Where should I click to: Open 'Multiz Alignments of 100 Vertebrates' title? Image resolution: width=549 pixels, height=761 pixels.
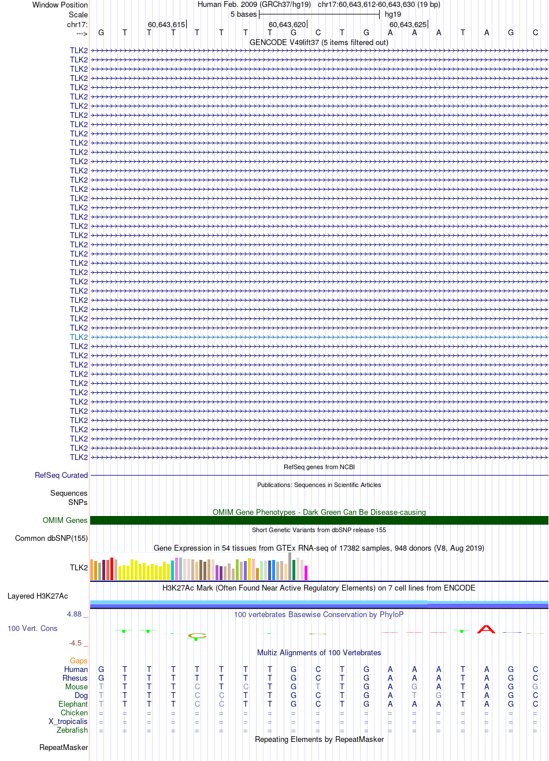coord(319,652)
